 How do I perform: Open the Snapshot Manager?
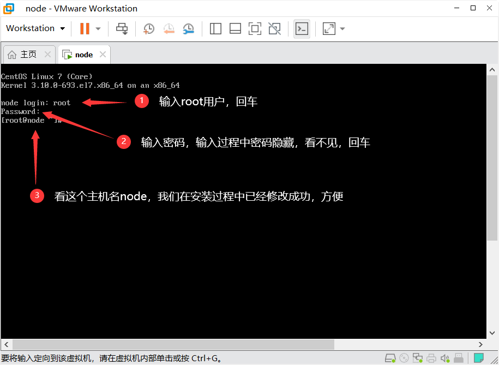(x=189, y=28)
